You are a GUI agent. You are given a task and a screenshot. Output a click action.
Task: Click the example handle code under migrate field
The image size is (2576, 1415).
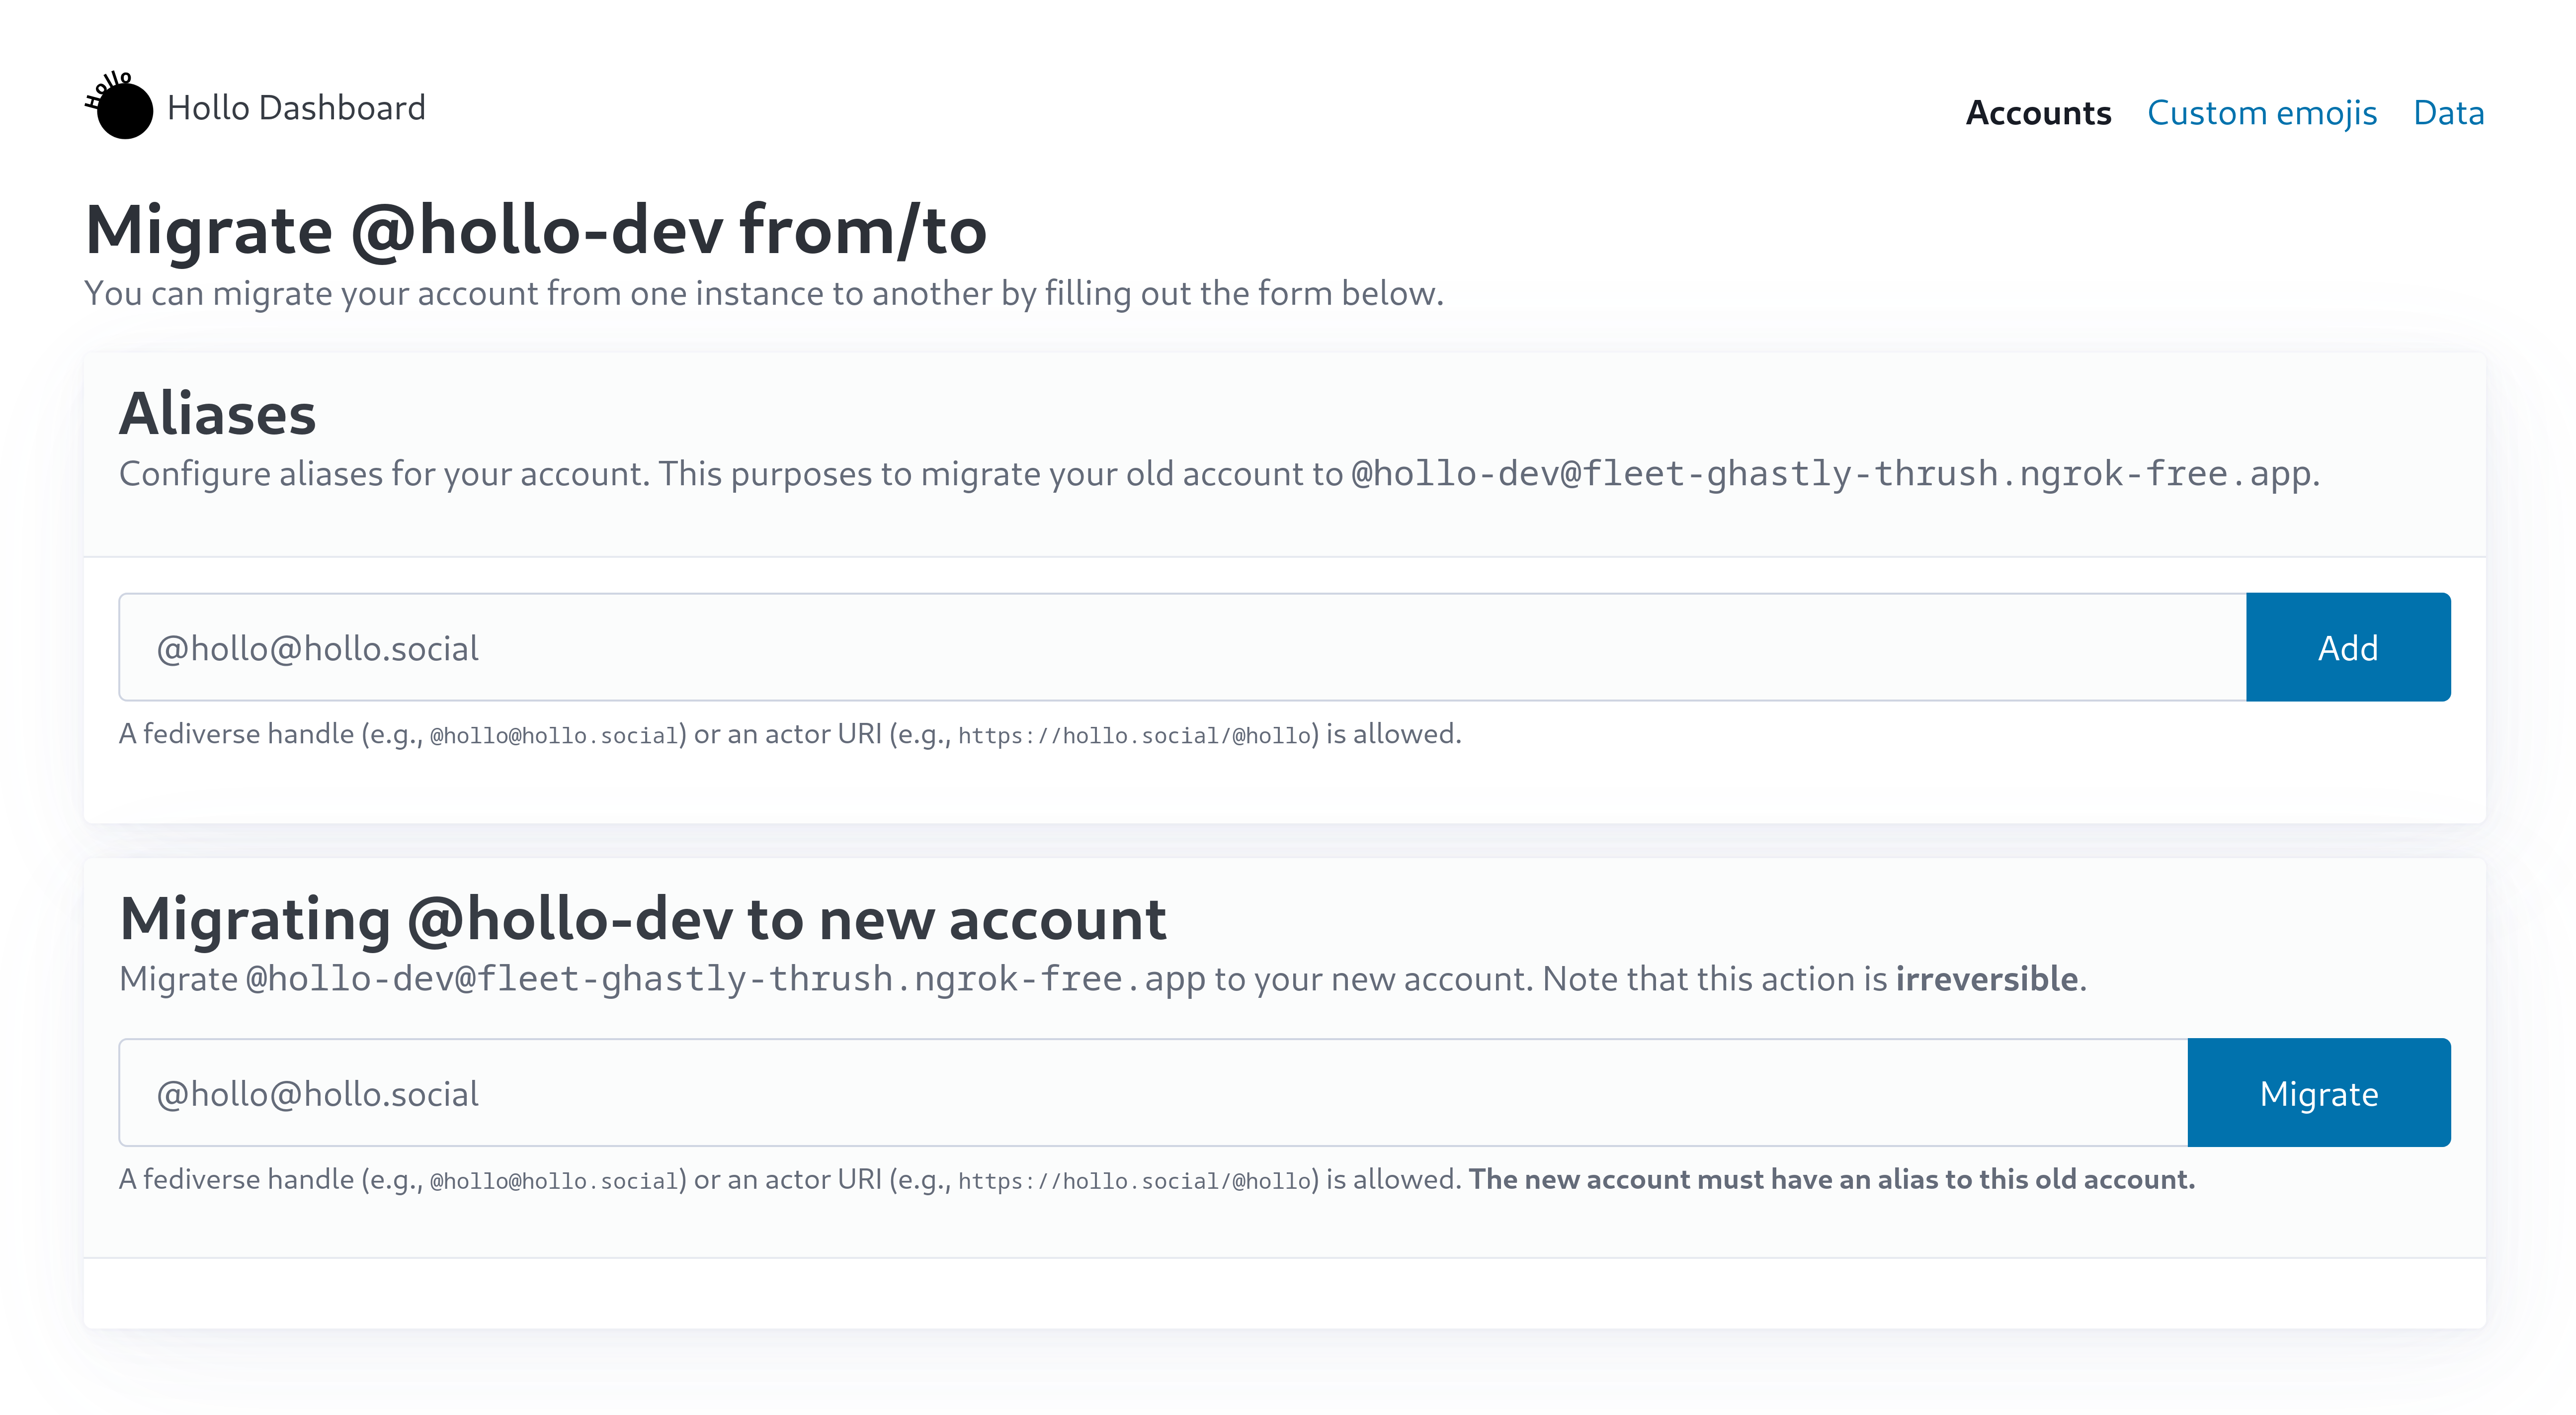pyautogui.click(x=554, y=1182)
